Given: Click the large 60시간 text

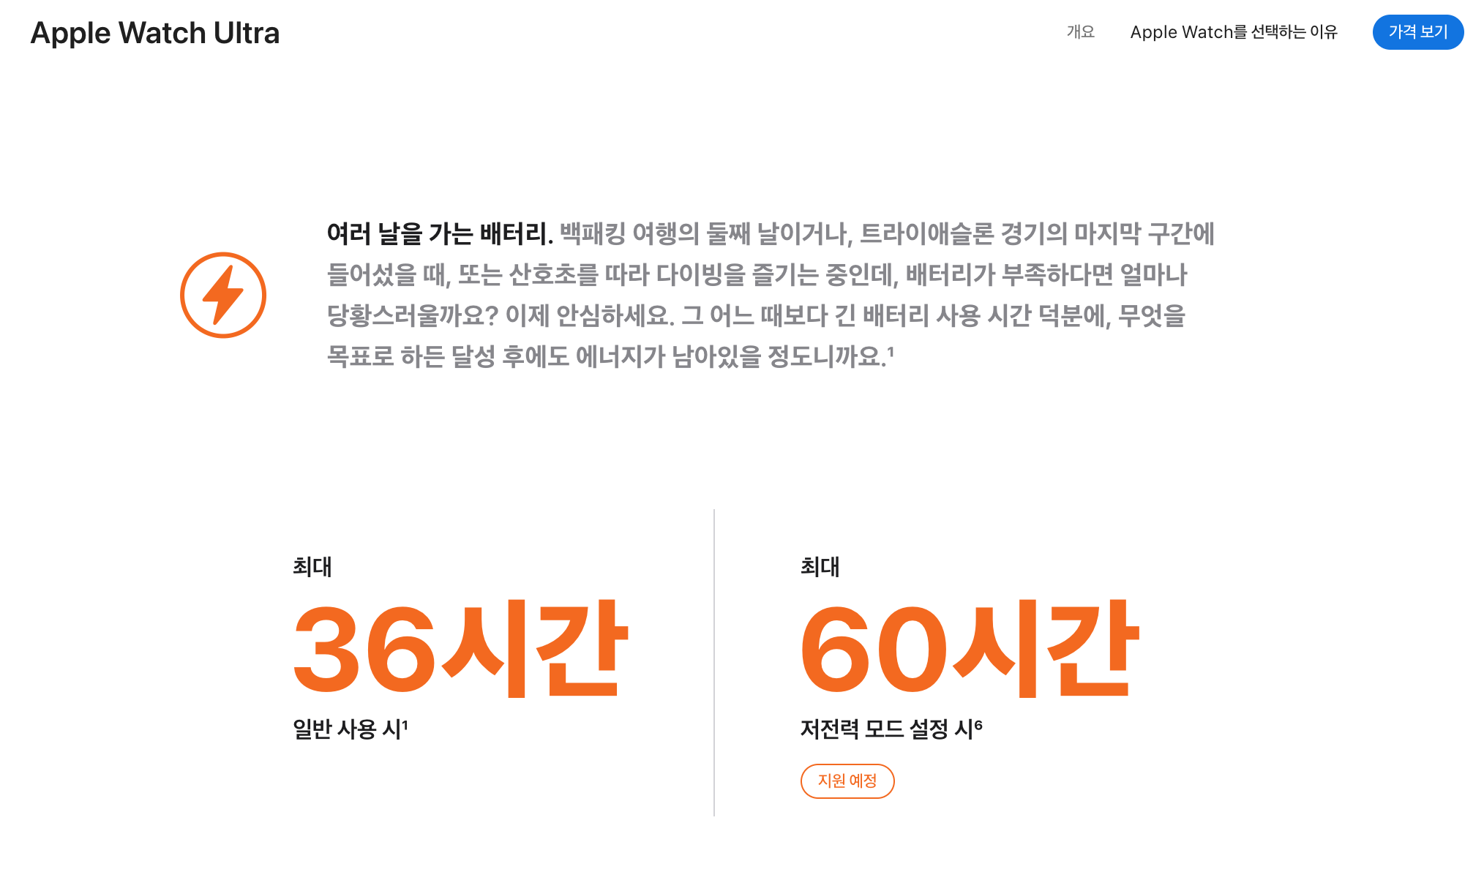Looking at the screenshot, I should coord(969,648).
